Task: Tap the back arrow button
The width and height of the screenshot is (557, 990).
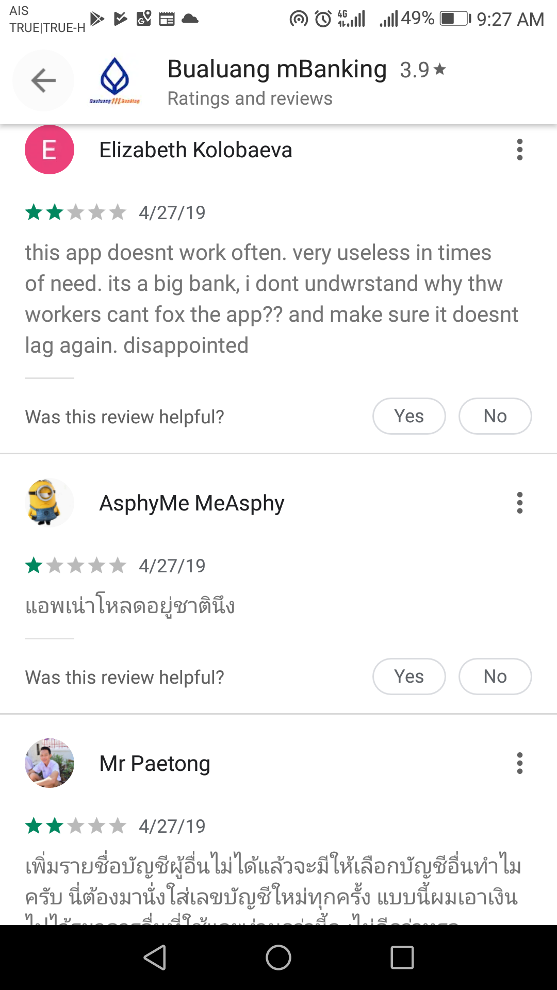Action: pyautogui.click(x=43, y=80)
